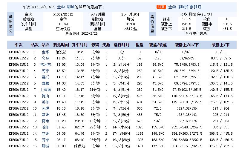Image resolution: width=239 pixels, height=149 pixels.
Task: Click the 杭州东 station name
Action: 45,64
